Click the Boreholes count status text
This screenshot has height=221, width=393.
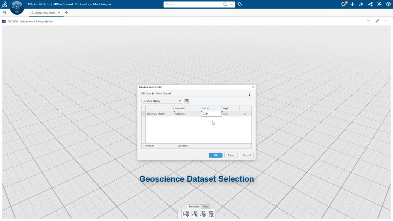coord(184,146)
